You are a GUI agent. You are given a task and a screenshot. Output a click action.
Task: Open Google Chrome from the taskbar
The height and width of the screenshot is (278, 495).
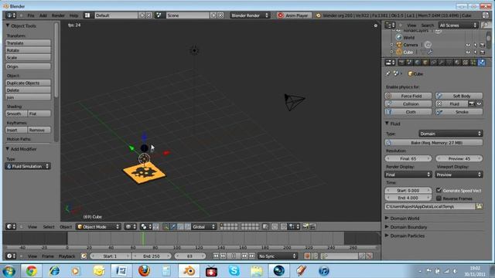coord(31,271)
